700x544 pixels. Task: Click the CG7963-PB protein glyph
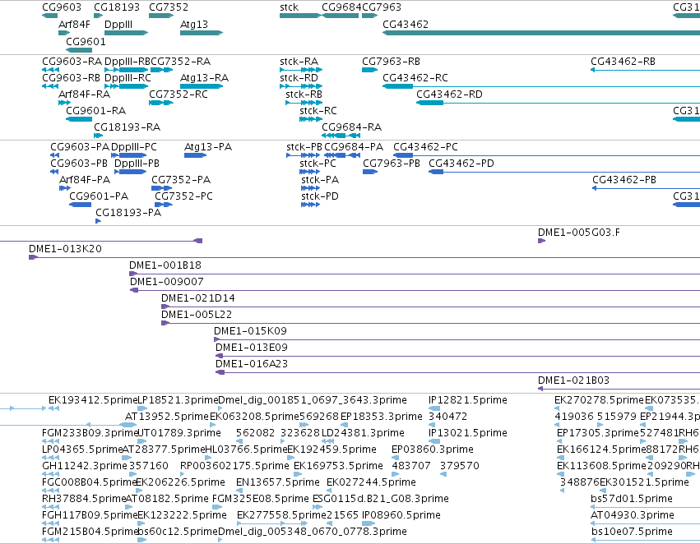[x=370, y=172]
